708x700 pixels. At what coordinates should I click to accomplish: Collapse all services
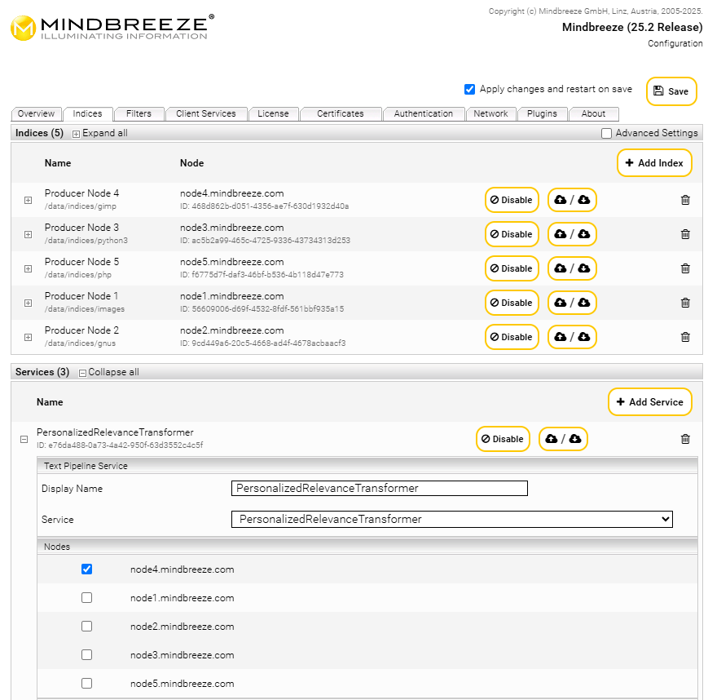(x=109, y=372)
